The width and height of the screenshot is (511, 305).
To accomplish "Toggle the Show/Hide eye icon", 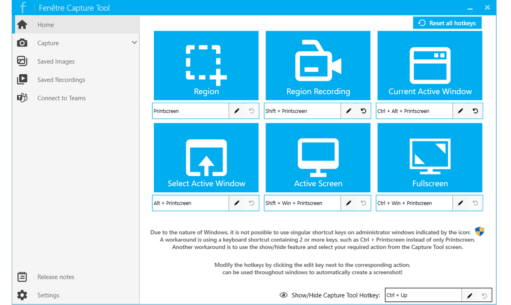I will click(283, 295).
